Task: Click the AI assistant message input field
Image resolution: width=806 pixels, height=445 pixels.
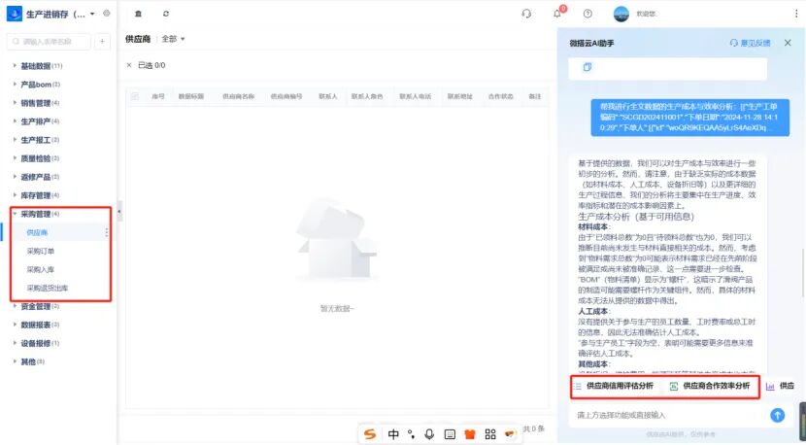Action: coord(668,415)
